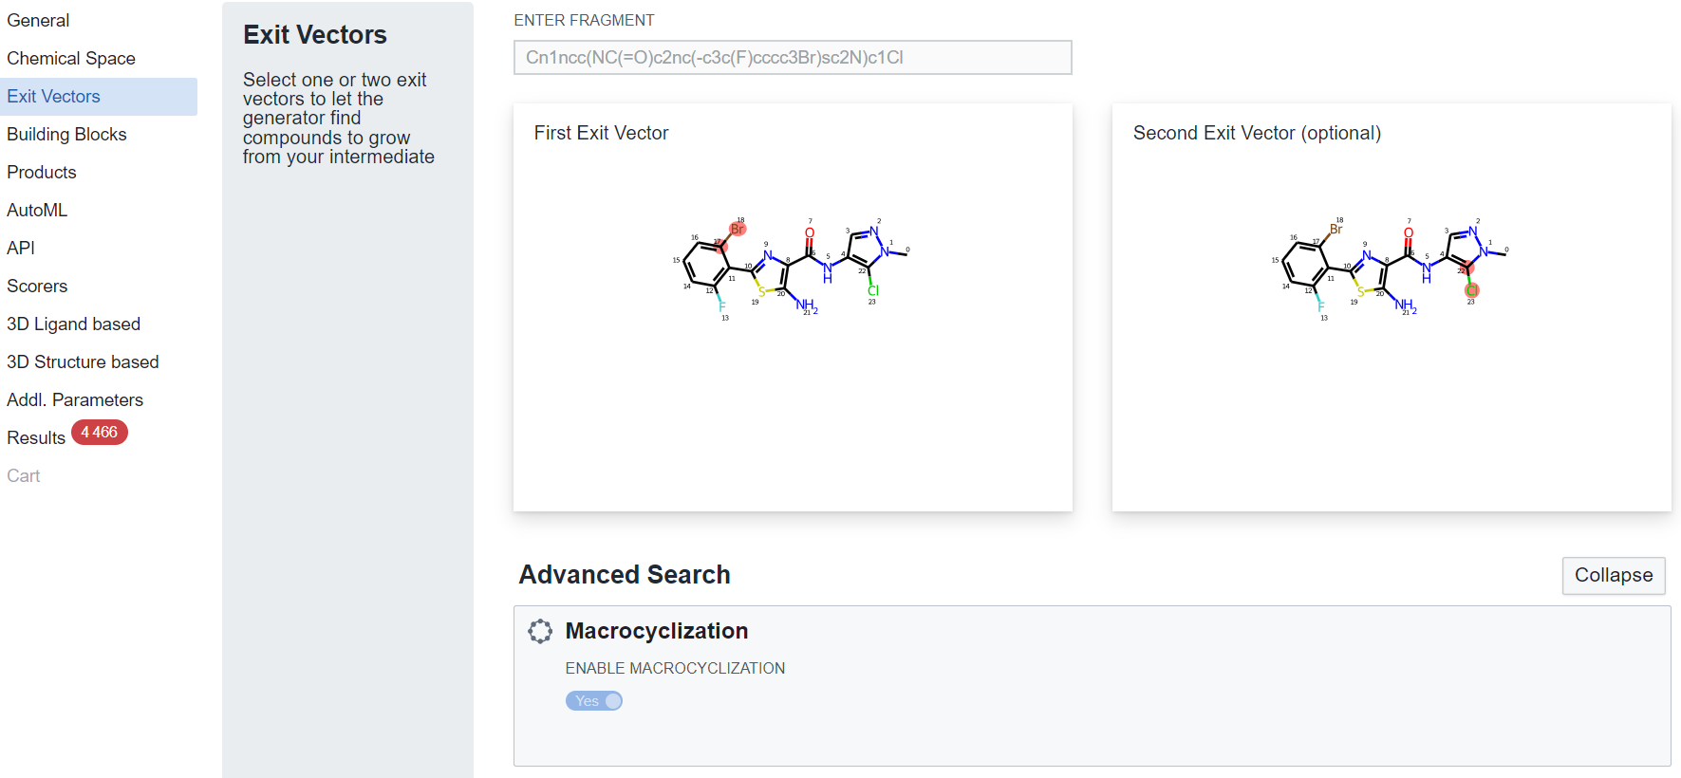Collapse the Advanced Search section
The width and height of the screenshot is (1681, 778).
coord(1613,575)
